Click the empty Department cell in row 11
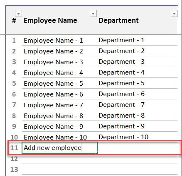182x176 pixels. pos(138,148)
